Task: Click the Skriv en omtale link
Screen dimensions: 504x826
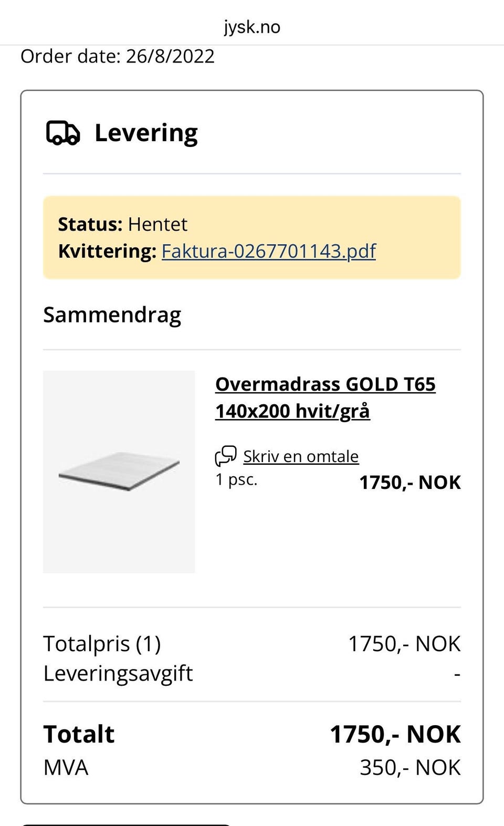Action: pos(301,456)
